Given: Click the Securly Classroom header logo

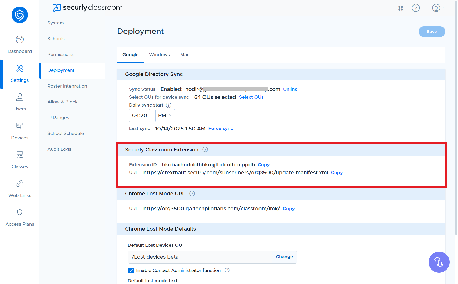Looking at the screenshot, I should point(88,8).
